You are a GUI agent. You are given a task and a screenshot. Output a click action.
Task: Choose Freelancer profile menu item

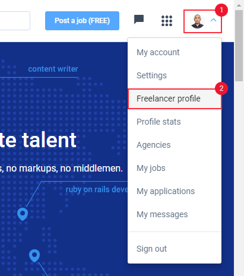point(175,99)
